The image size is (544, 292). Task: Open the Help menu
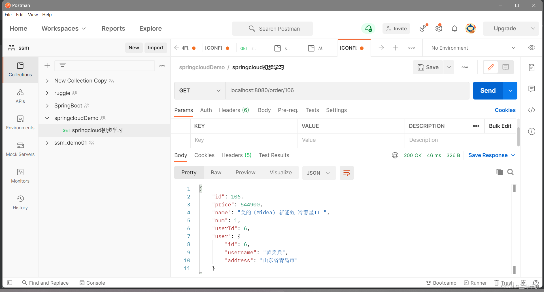(47, 15)
